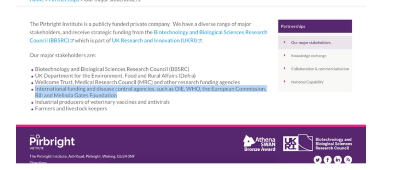Click the Pirbright Institute footer logo
The image size is (406, 170).
point(52,142)
